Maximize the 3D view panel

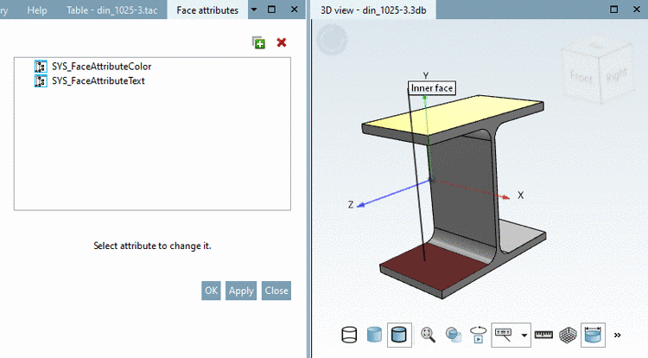pos(614,10)
